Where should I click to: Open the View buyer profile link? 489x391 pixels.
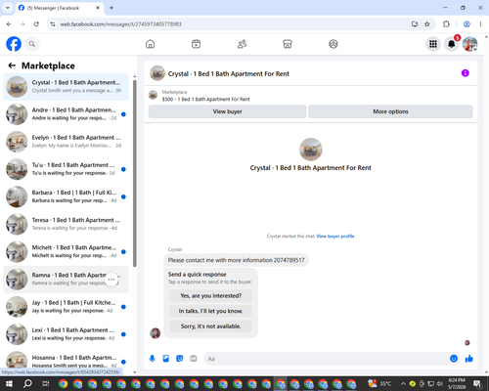(x=335, y=237)
